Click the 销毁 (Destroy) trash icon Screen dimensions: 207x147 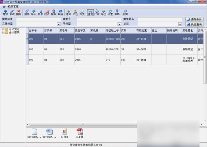53,12
